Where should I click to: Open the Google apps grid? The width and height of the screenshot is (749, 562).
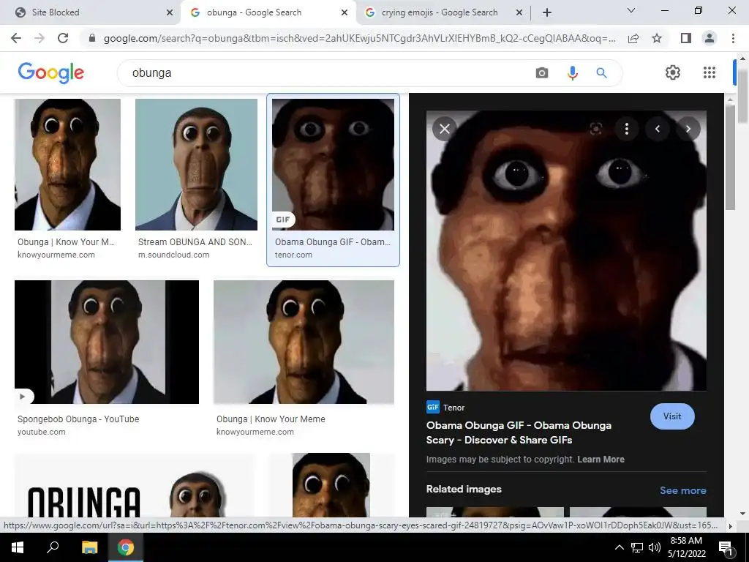pos(710,72)
